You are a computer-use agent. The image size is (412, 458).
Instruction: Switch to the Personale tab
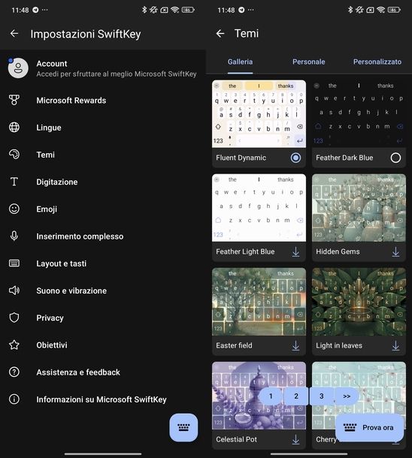pos(309,62)
